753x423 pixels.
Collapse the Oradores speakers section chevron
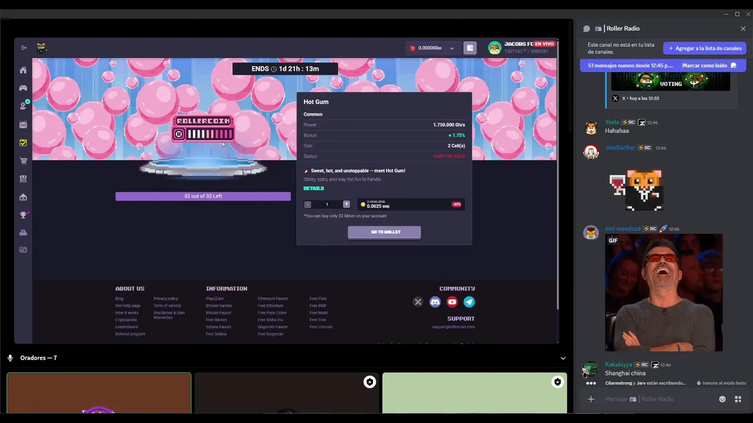[563, 358]
